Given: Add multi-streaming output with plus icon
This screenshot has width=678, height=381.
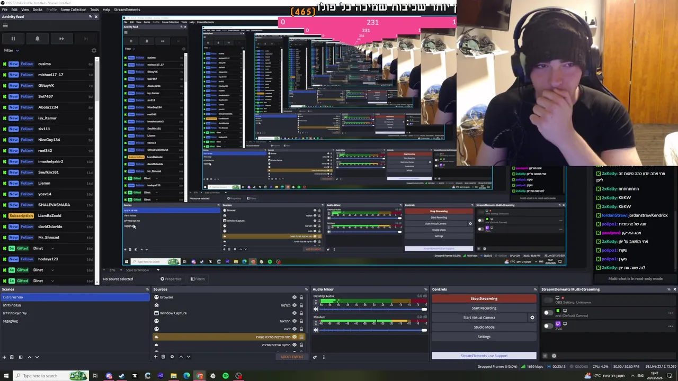Looking at the screenshot, I should (546, 356).
